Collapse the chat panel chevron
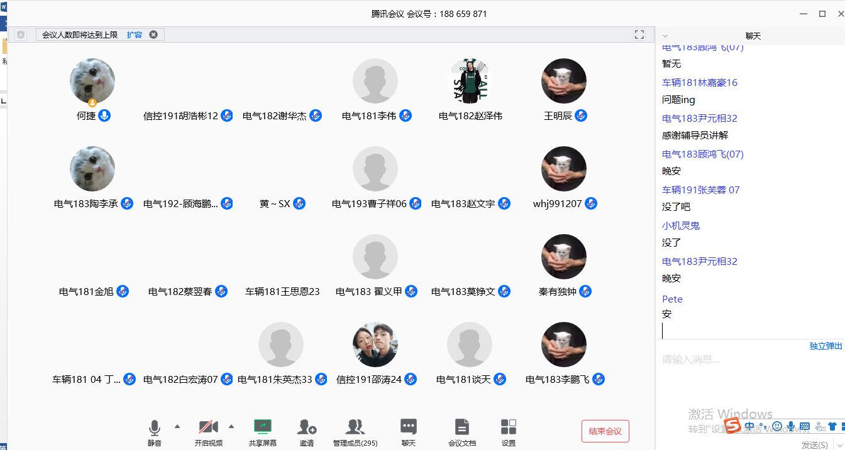Image resolution: width=845 pixels, height=450 pixels. [x=665, y=36]
